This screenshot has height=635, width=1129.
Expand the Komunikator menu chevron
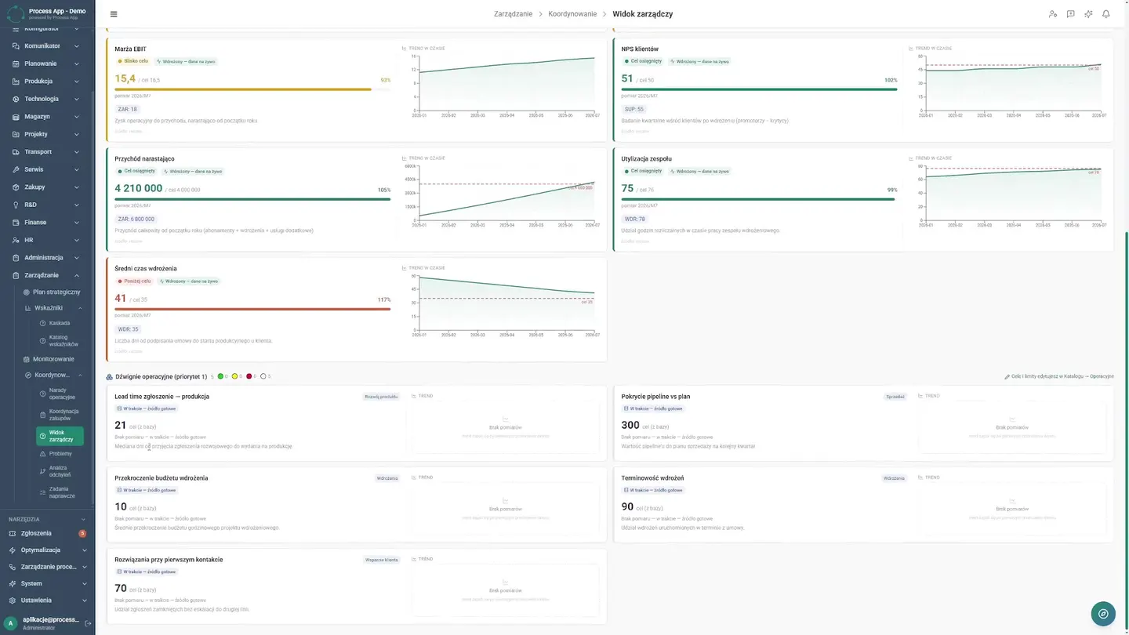point(77,46)
